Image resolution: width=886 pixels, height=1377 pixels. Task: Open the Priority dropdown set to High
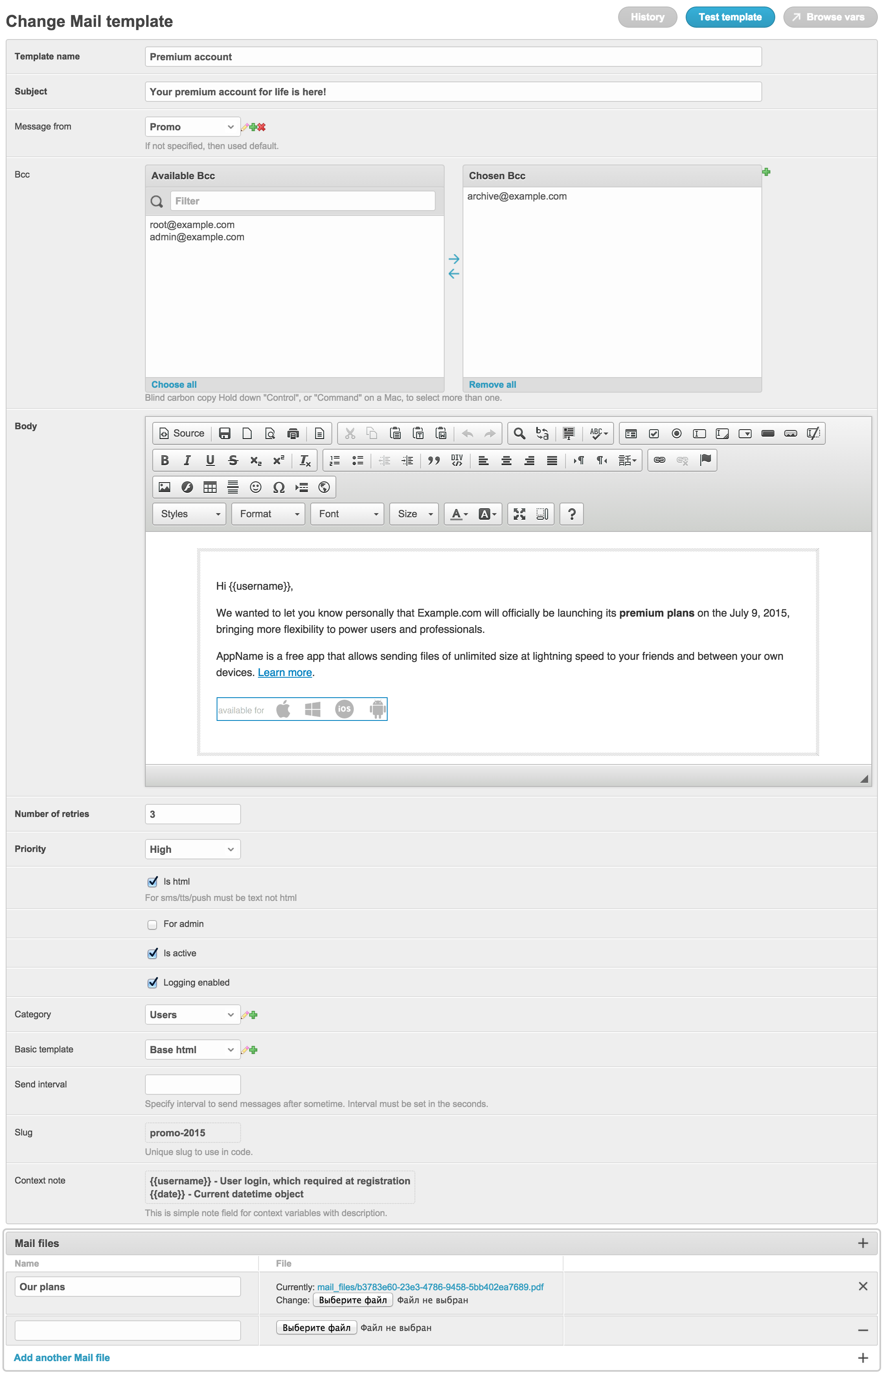(192, 849)
